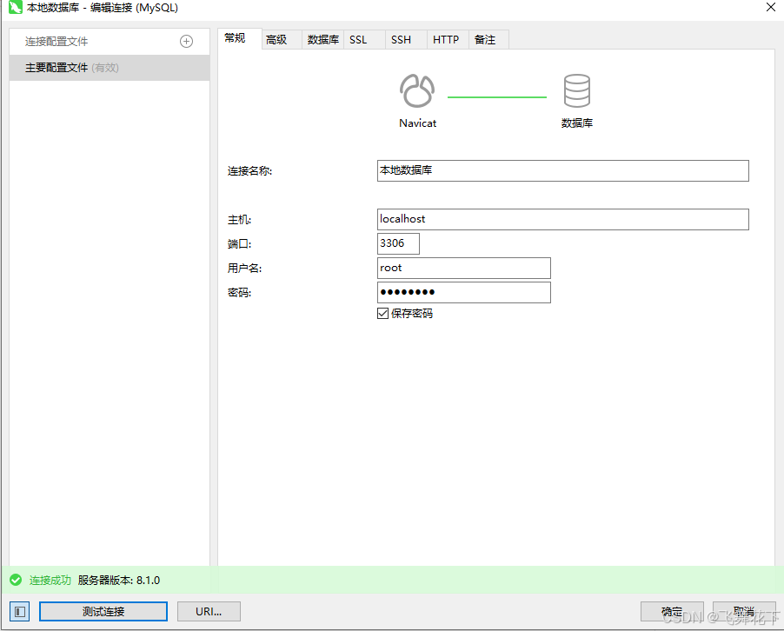Focus the username field containing root
The width and height of the screenshot is (784, 631).
[x=464, y=268]
